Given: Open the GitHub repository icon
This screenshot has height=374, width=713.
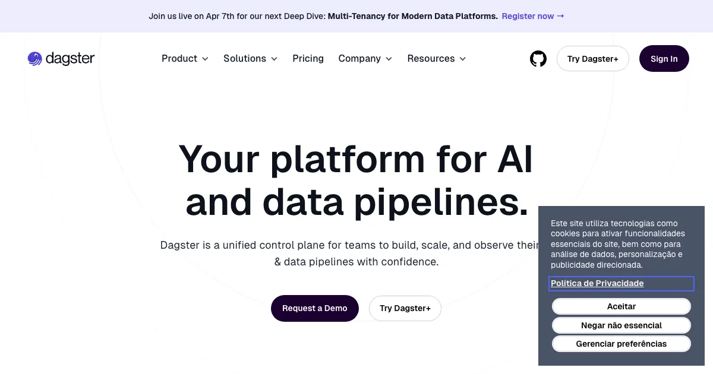Looking at the screenshot, I should (538, 59).
